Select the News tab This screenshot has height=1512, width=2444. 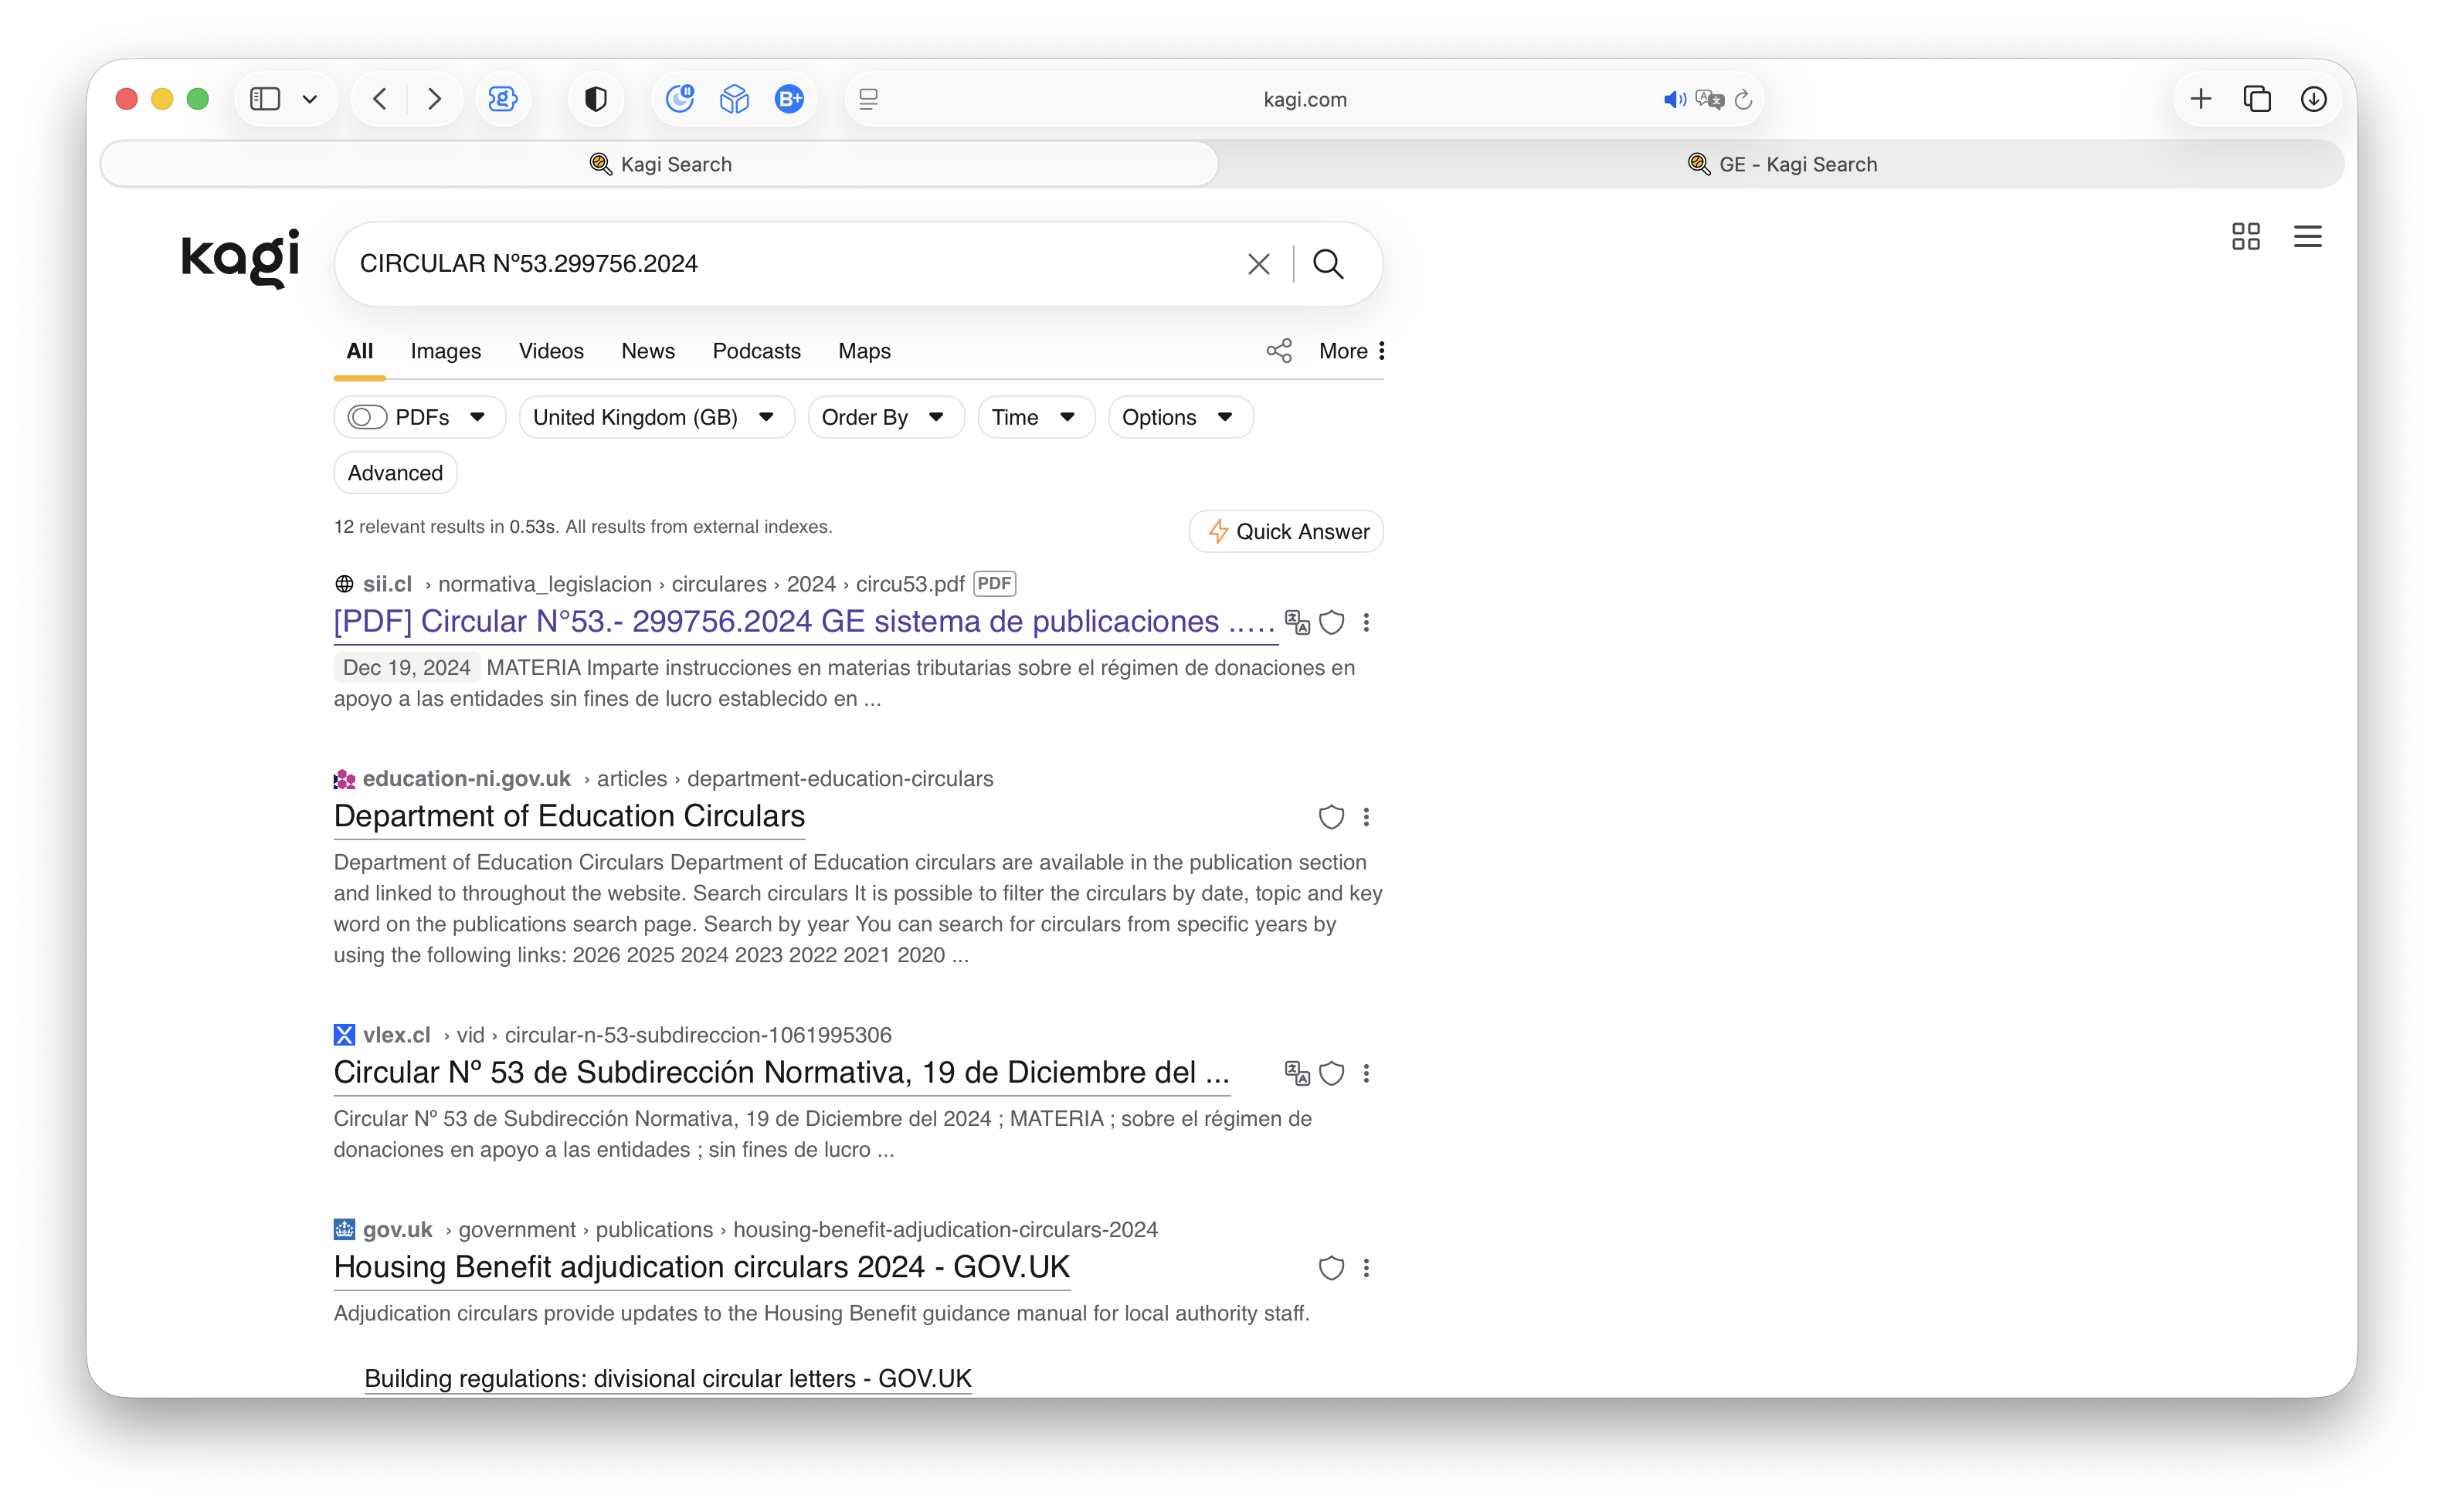pyautogui.click(x=648, y=351)
